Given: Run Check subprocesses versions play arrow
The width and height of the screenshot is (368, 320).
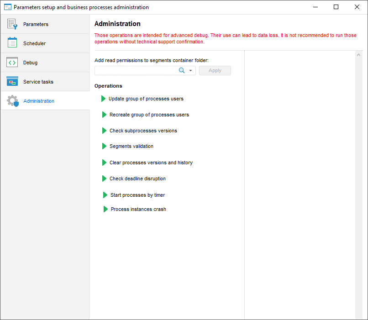Looking at the screenshot, I should 104,131.
